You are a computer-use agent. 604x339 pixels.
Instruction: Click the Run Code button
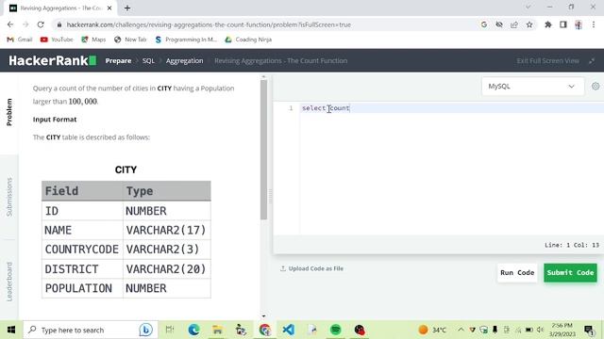517,272
